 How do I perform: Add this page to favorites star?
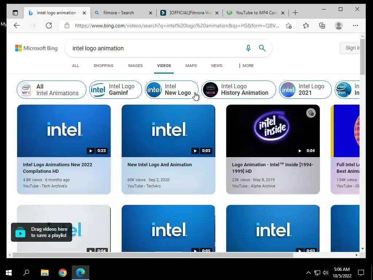pyautogui.click(x=288, y=26)
